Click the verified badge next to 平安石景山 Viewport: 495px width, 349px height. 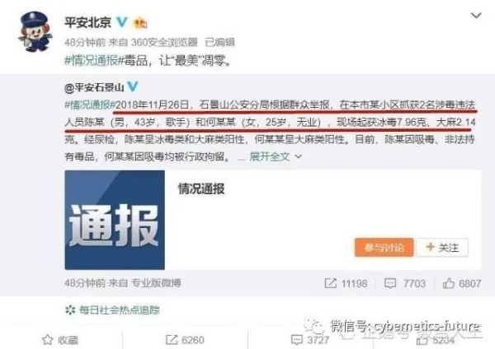pos(133,86)
